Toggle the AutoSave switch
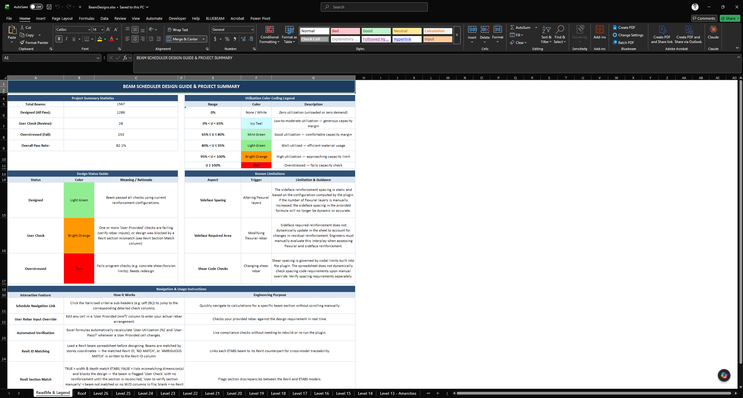Viewport: 743px width, 398px height. 37,7
